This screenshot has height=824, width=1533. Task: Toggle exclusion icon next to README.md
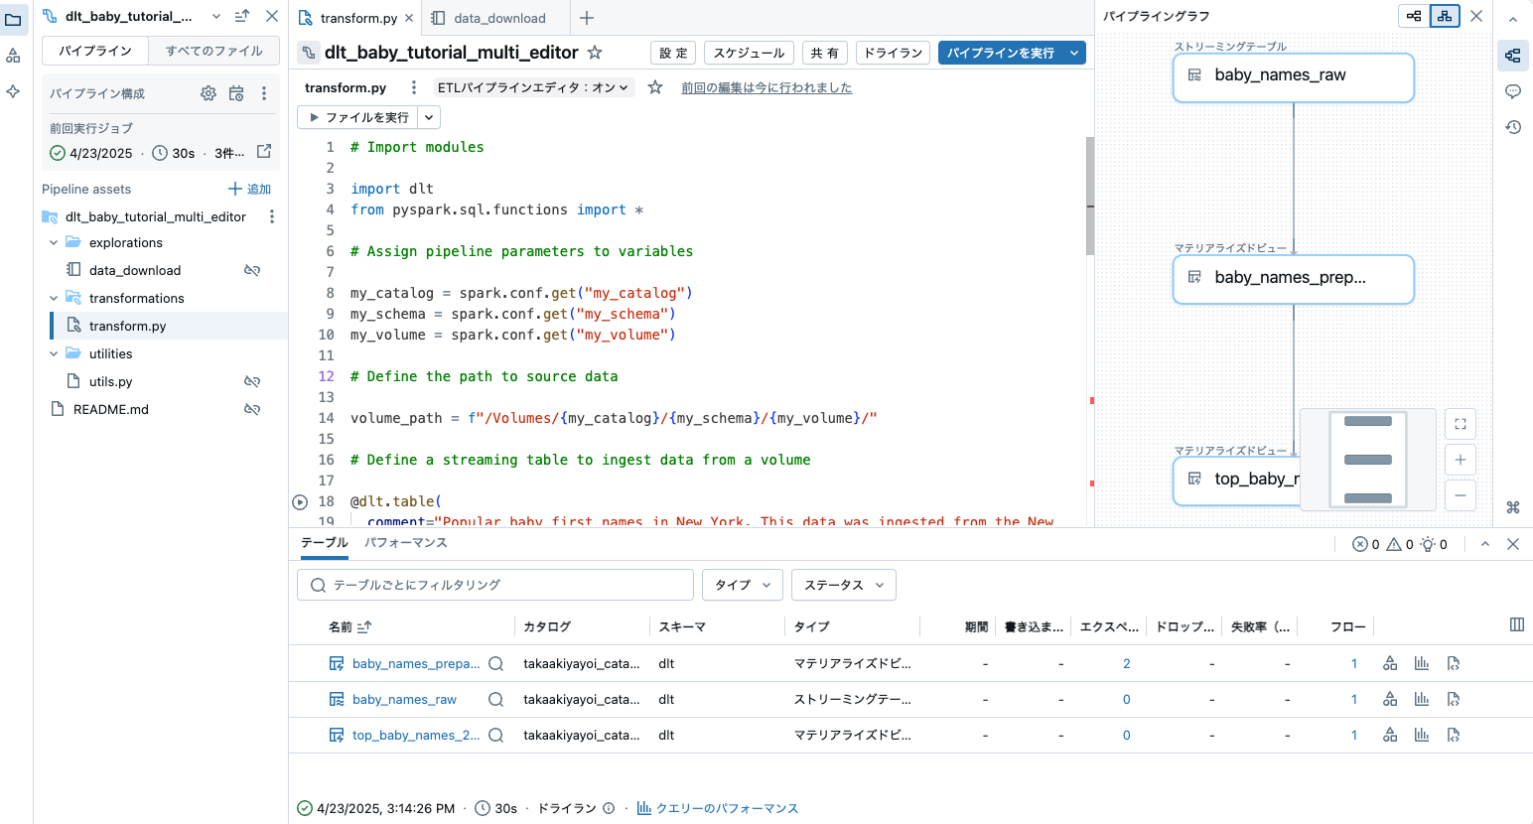[x=252, y=409]
